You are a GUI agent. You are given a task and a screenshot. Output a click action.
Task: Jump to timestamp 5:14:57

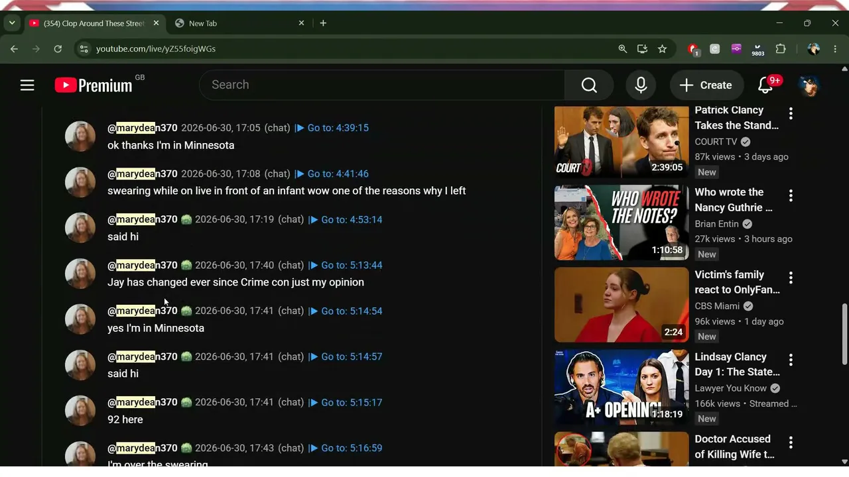click(x=346, y=356)
